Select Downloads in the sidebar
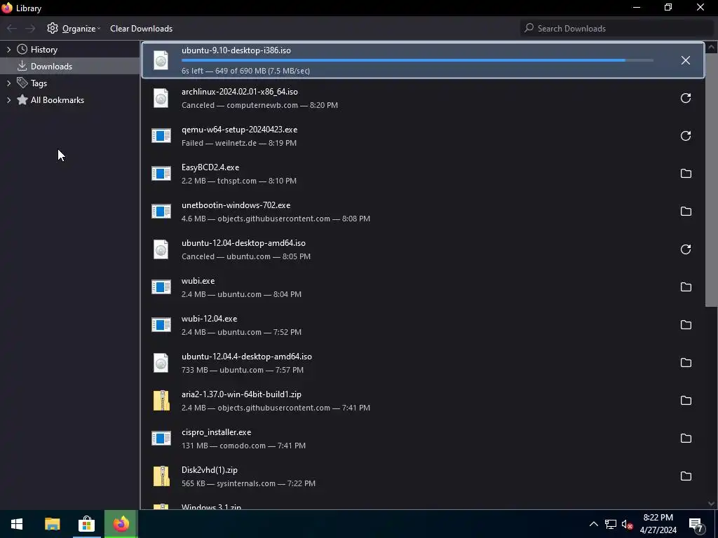718x538 pixels. click(51, 67)
